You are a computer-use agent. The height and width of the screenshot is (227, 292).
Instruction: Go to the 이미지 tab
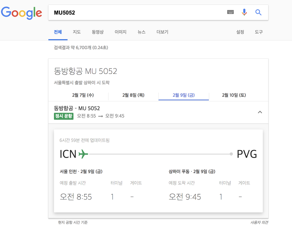(121, 32)
